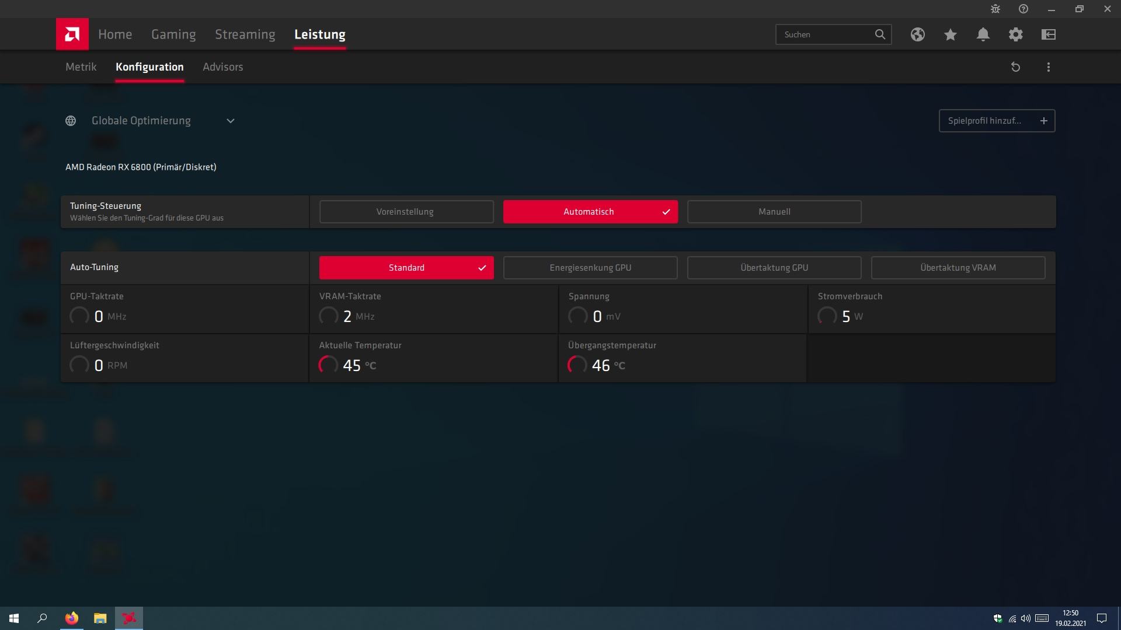Open the Windows Security tray icon
This screenshot has width=1121, height=630.
(998, 618)
